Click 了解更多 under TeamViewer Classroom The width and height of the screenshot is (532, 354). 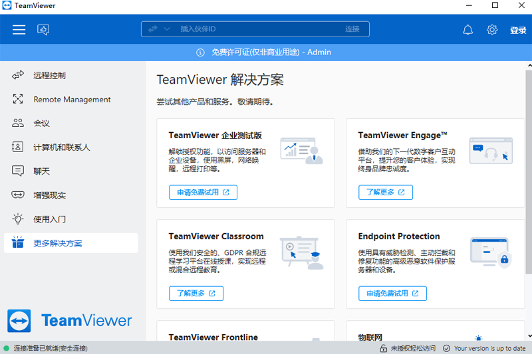(x=196, y=294)
